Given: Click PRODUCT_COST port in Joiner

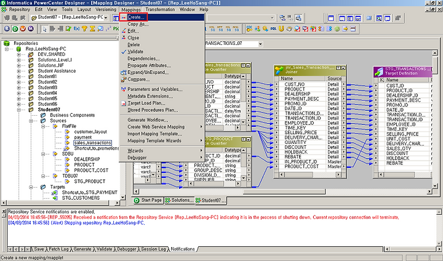Looking at the screenshot, I should [301, 167].
